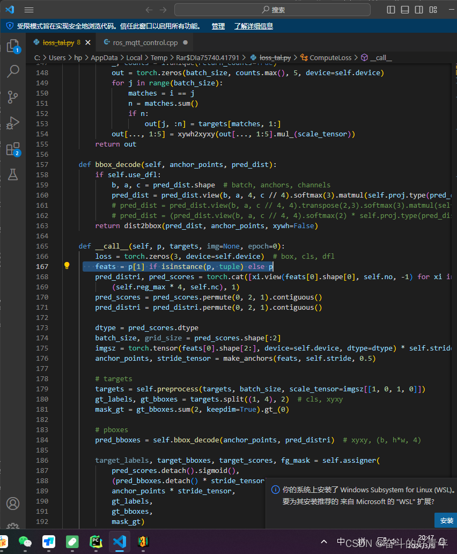Click the command center search box
The height and width of the screenshot is (554, 457).
coord(272,10)
